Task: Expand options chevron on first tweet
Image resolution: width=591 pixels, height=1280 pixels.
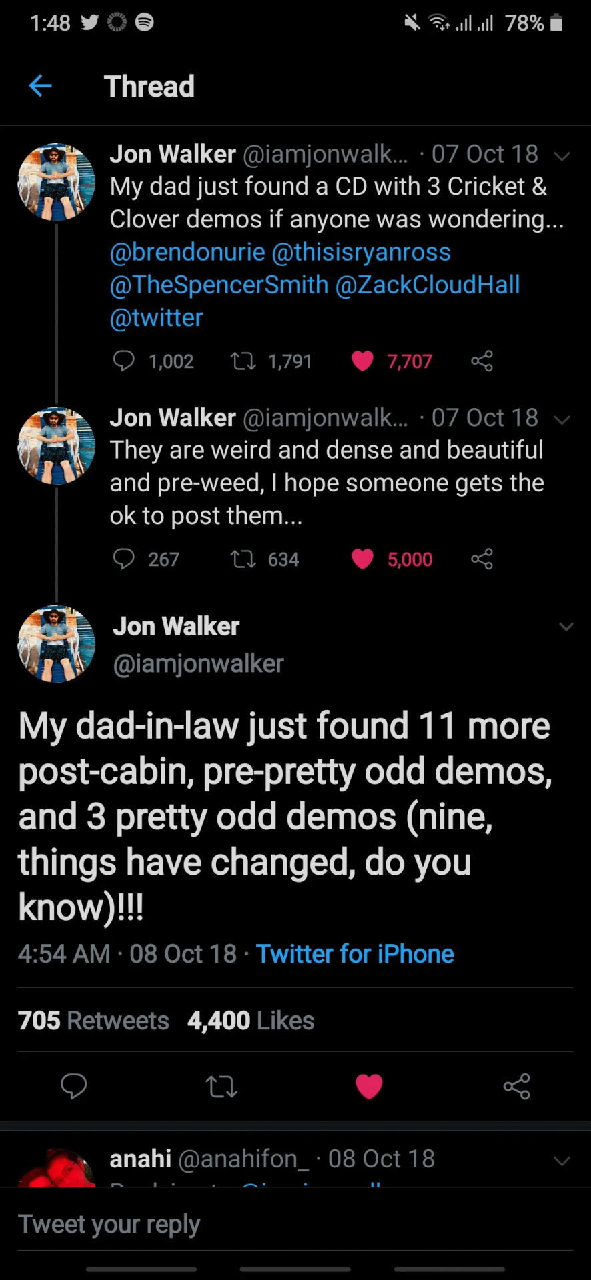Action: 562,156
